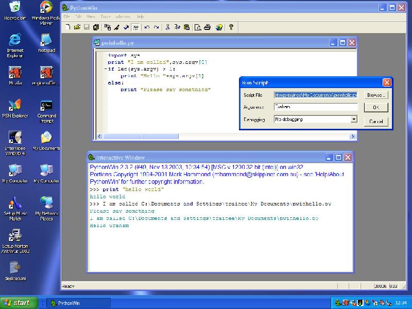Select the InterVideo WinDVD 4 desktop icon
The image size is (412, 309).
point(15,143)
